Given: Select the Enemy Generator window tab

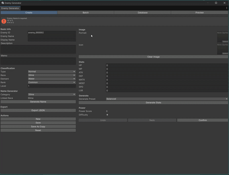Looking at the screenshot, I should [x=10, y=8].
